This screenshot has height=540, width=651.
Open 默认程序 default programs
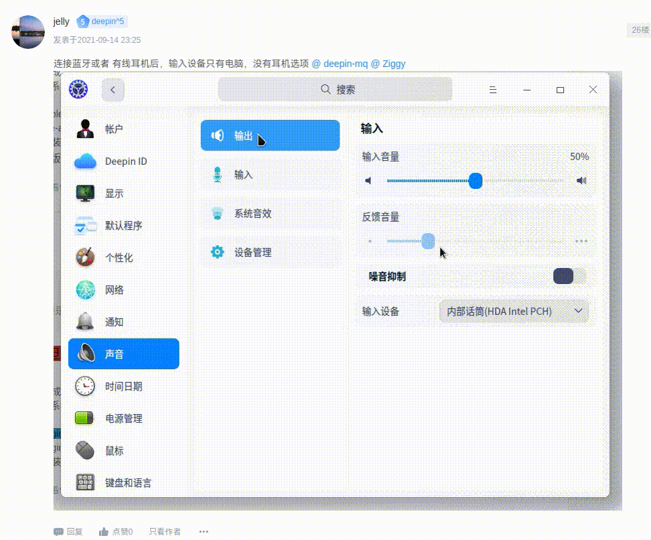[x=124, y=226]
